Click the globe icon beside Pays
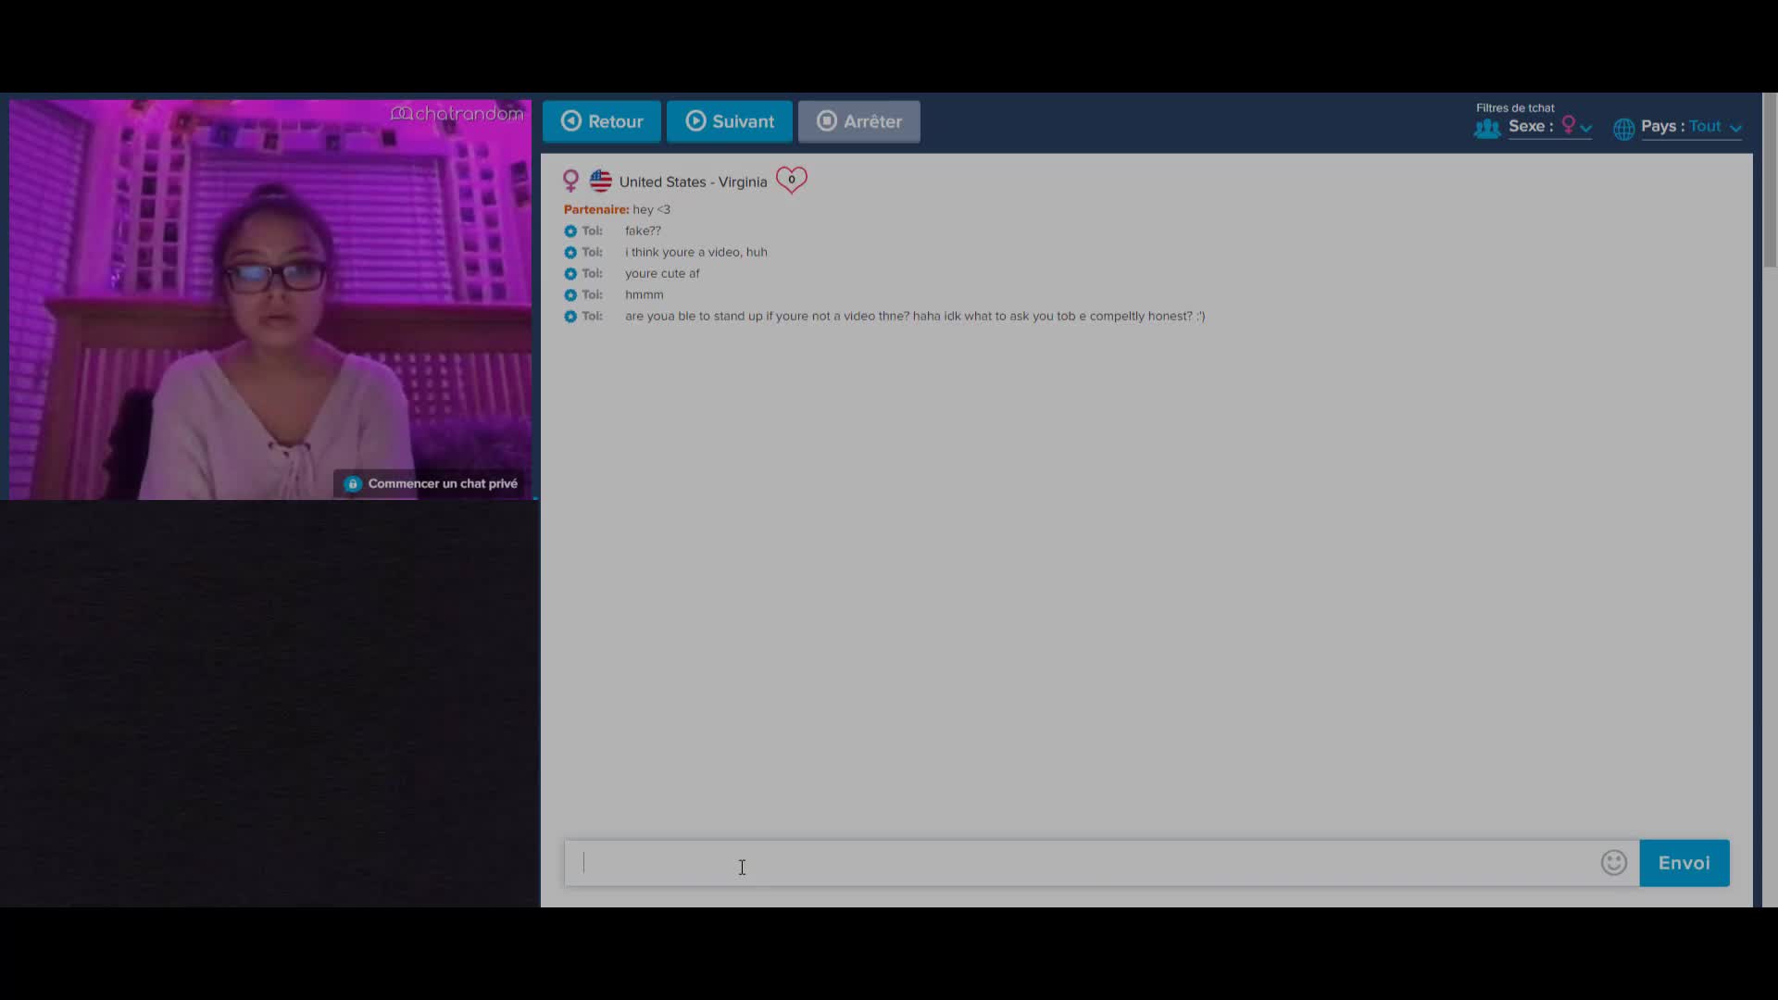Image resolution: width=1778 pixels, height=1000 pixels. pyautogui.click(x=1624, y=130)
